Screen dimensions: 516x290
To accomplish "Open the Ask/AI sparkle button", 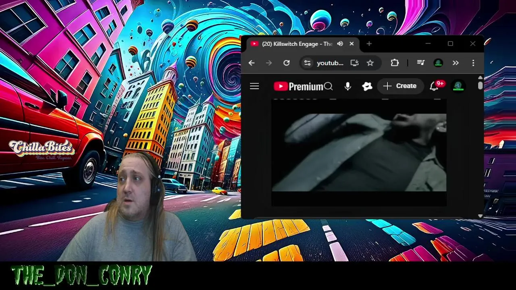I will pos(367,86).
